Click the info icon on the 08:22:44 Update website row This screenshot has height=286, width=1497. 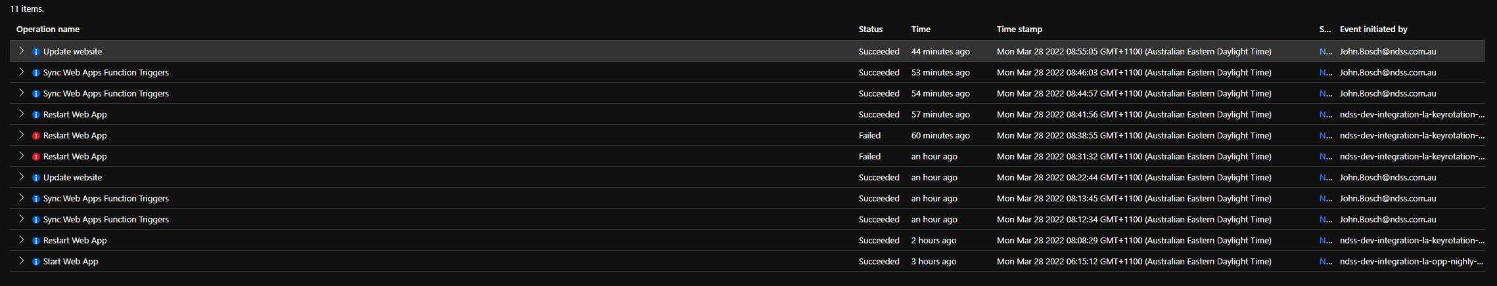point(36,178)
